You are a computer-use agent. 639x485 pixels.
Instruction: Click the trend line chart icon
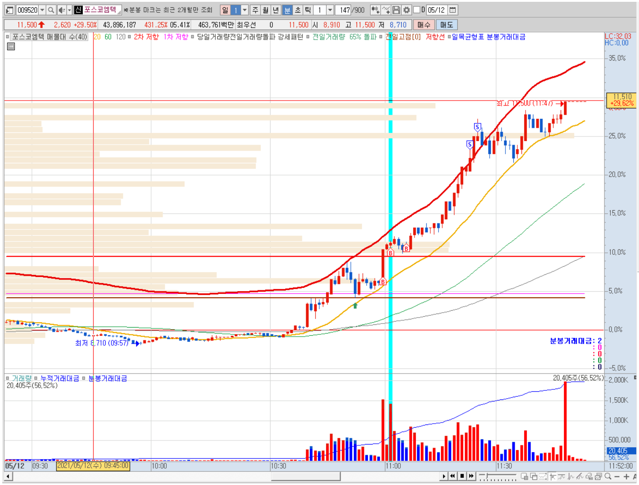pyautogui.click(x=562, y=476)
